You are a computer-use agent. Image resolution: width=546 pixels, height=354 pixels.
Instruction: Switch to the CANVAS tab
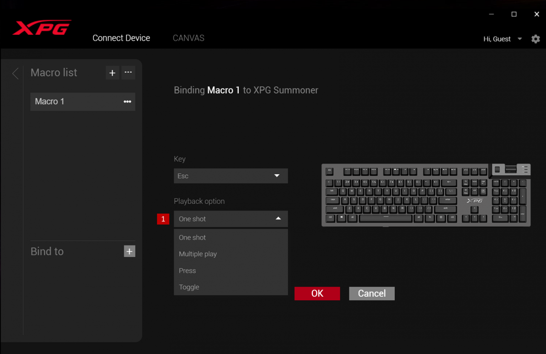tap(188, 38)
